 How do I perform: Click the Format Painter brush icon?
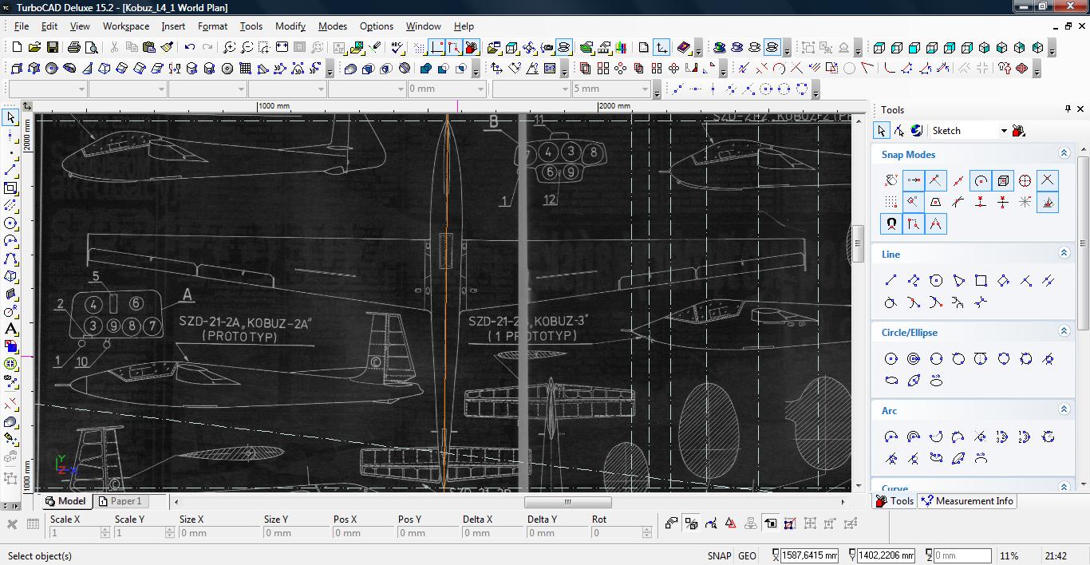pos(167,48)
